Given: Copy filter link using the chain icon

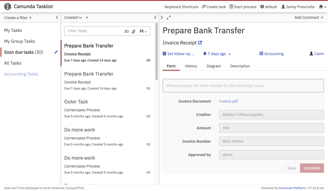Looking at the screenshot, I should pos(134,31).
